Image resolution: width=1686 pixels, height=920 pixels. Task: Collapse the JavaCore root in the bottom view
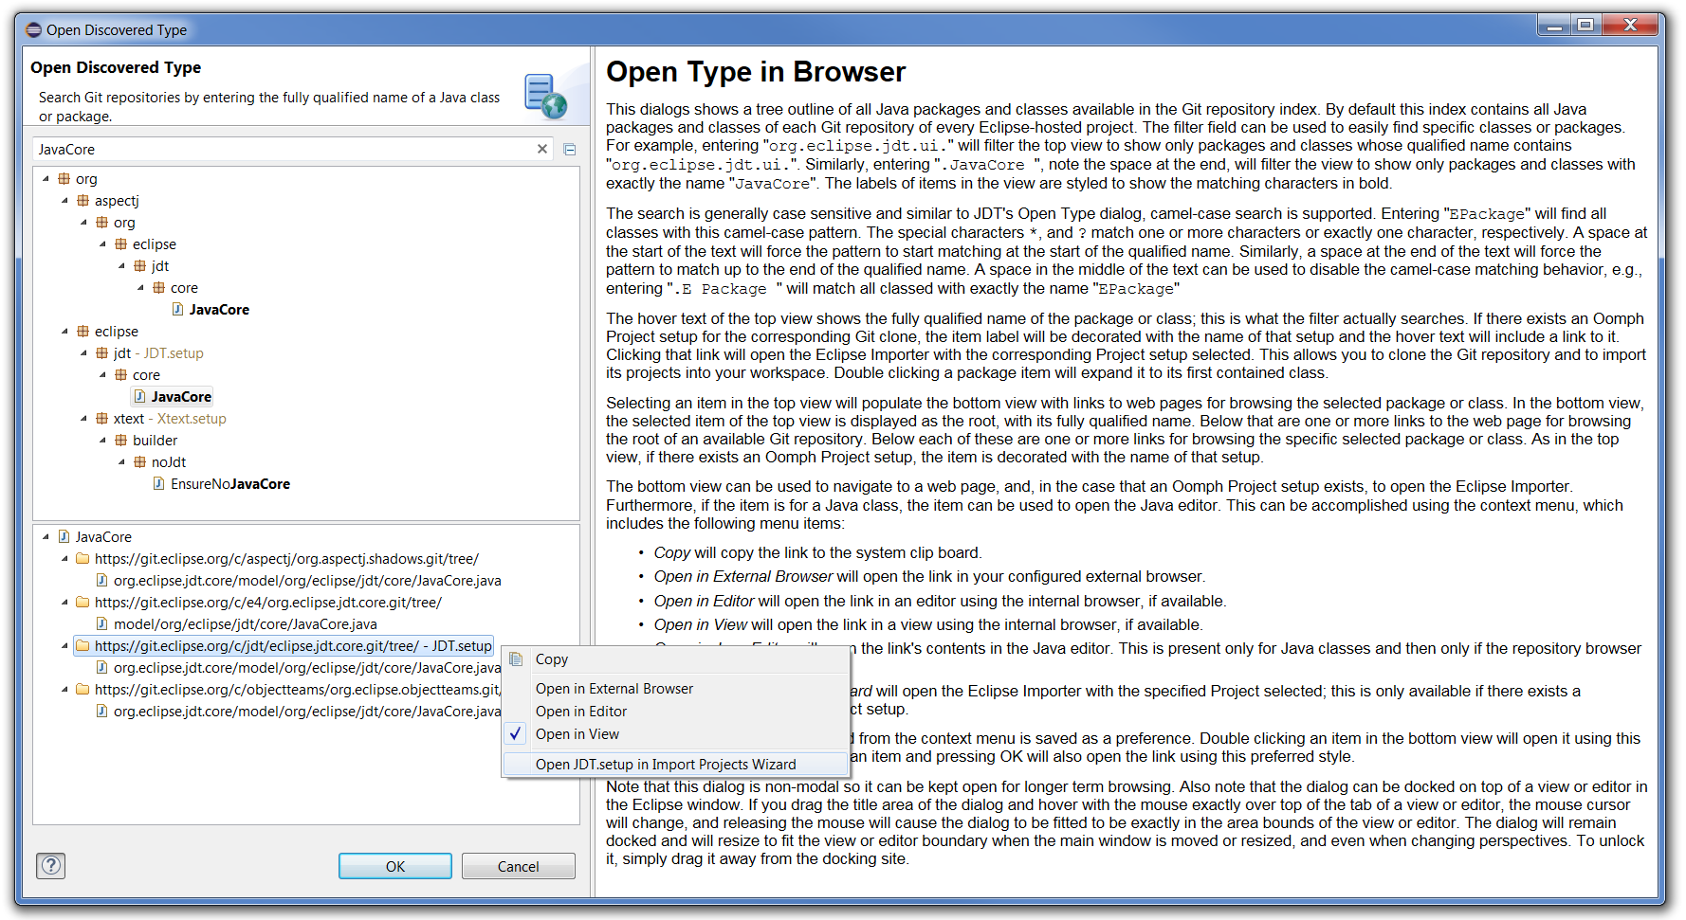46,536
